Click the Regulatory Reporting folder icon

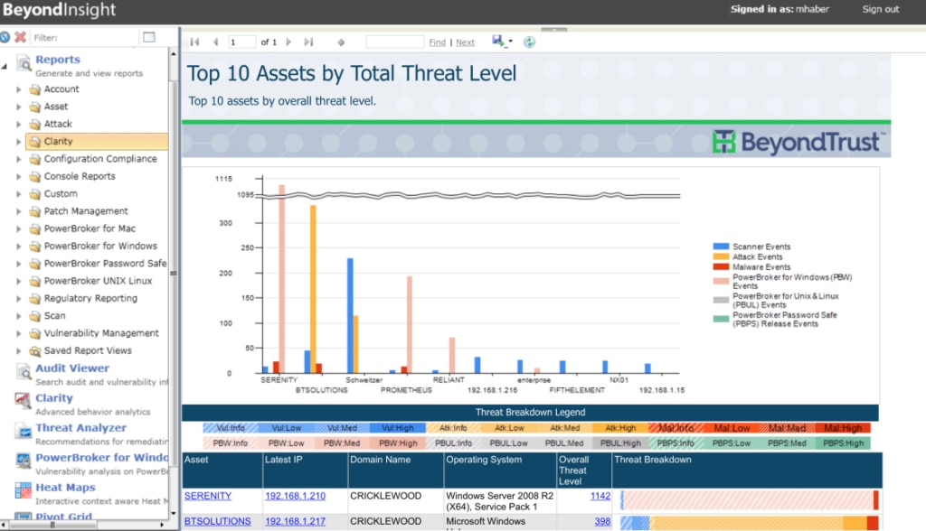pos(35,299)
